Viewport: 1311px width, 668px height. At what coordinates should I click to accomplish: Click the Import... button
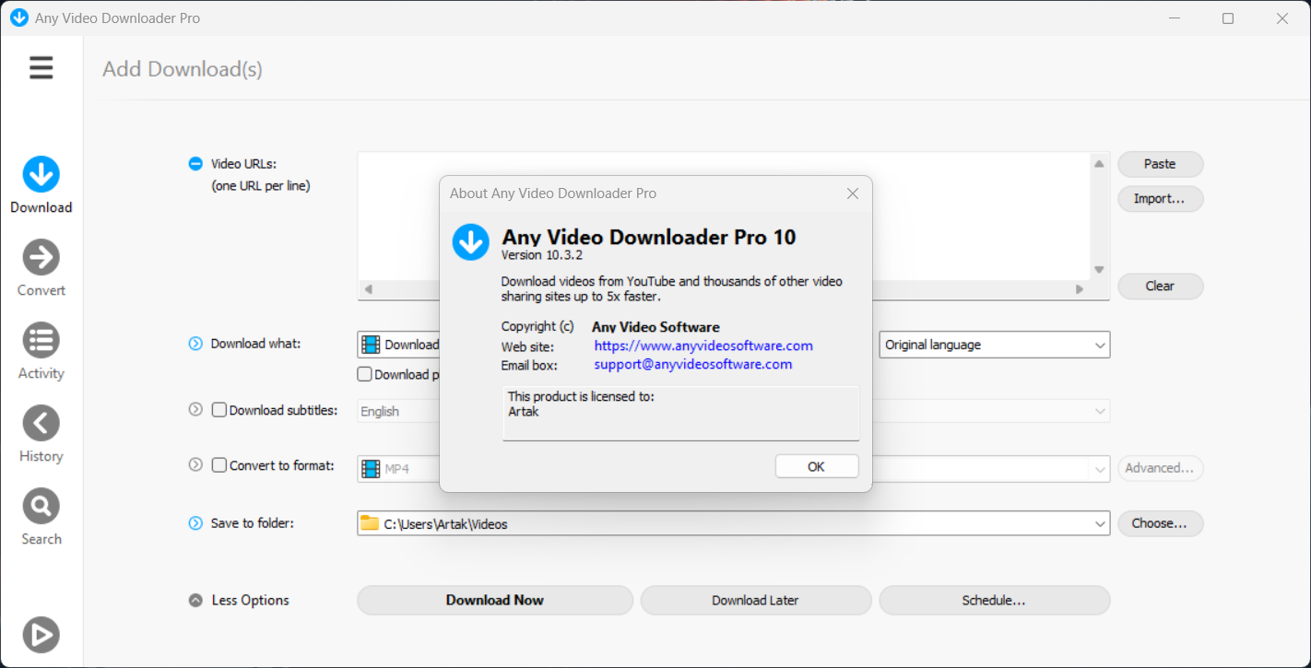coord(1161,199)
